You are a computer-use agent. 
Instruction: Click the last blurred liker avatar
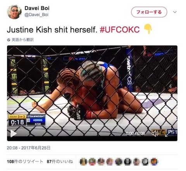point(154,162)
